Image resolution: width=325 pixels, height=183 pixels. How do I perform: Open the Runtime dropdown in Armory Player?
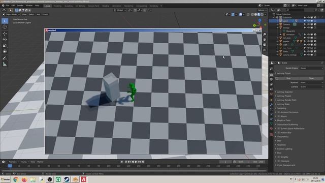[311, 82]
